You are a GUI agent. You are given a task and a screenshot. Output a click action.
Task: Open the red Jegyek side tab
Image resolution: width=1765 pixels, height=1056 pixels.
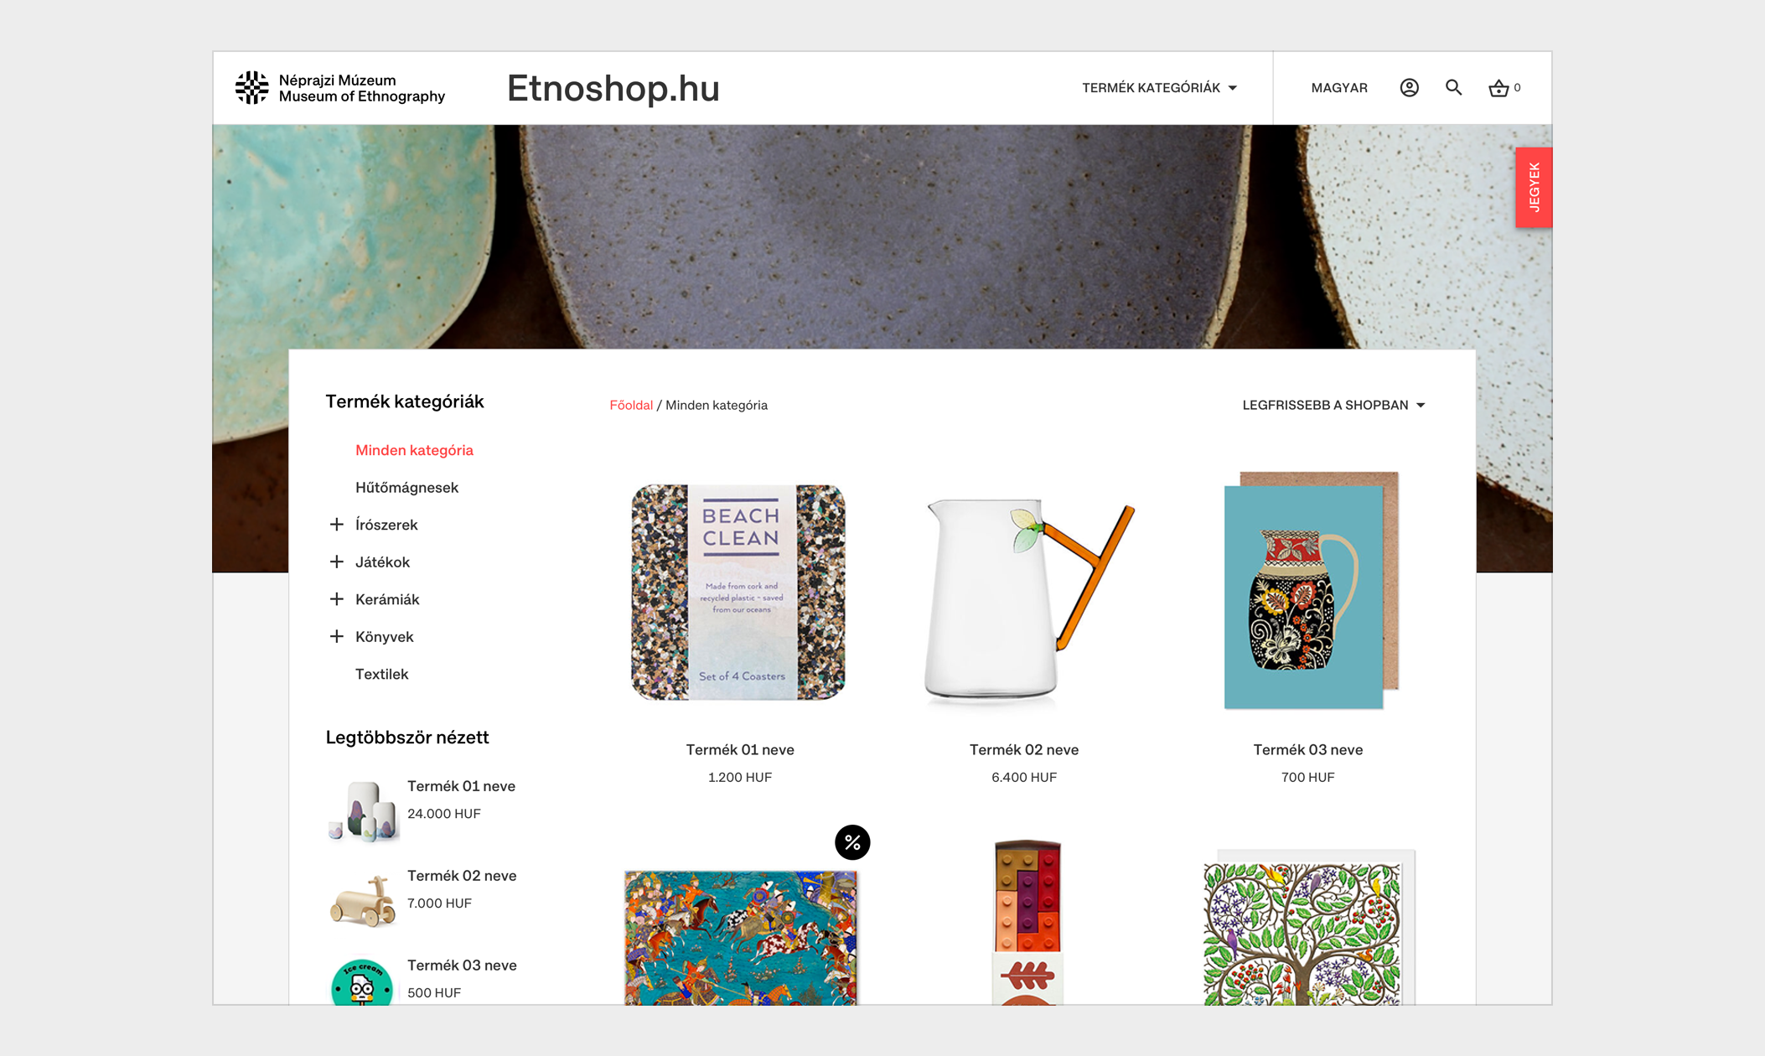[1534, 187]
